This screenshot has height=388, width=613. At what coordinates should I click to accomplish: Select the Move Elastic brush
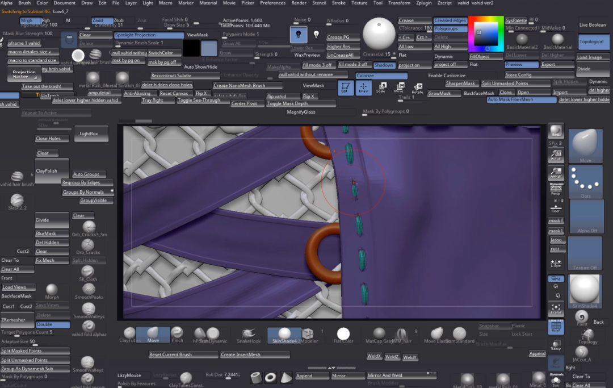[x=436, y=335]
